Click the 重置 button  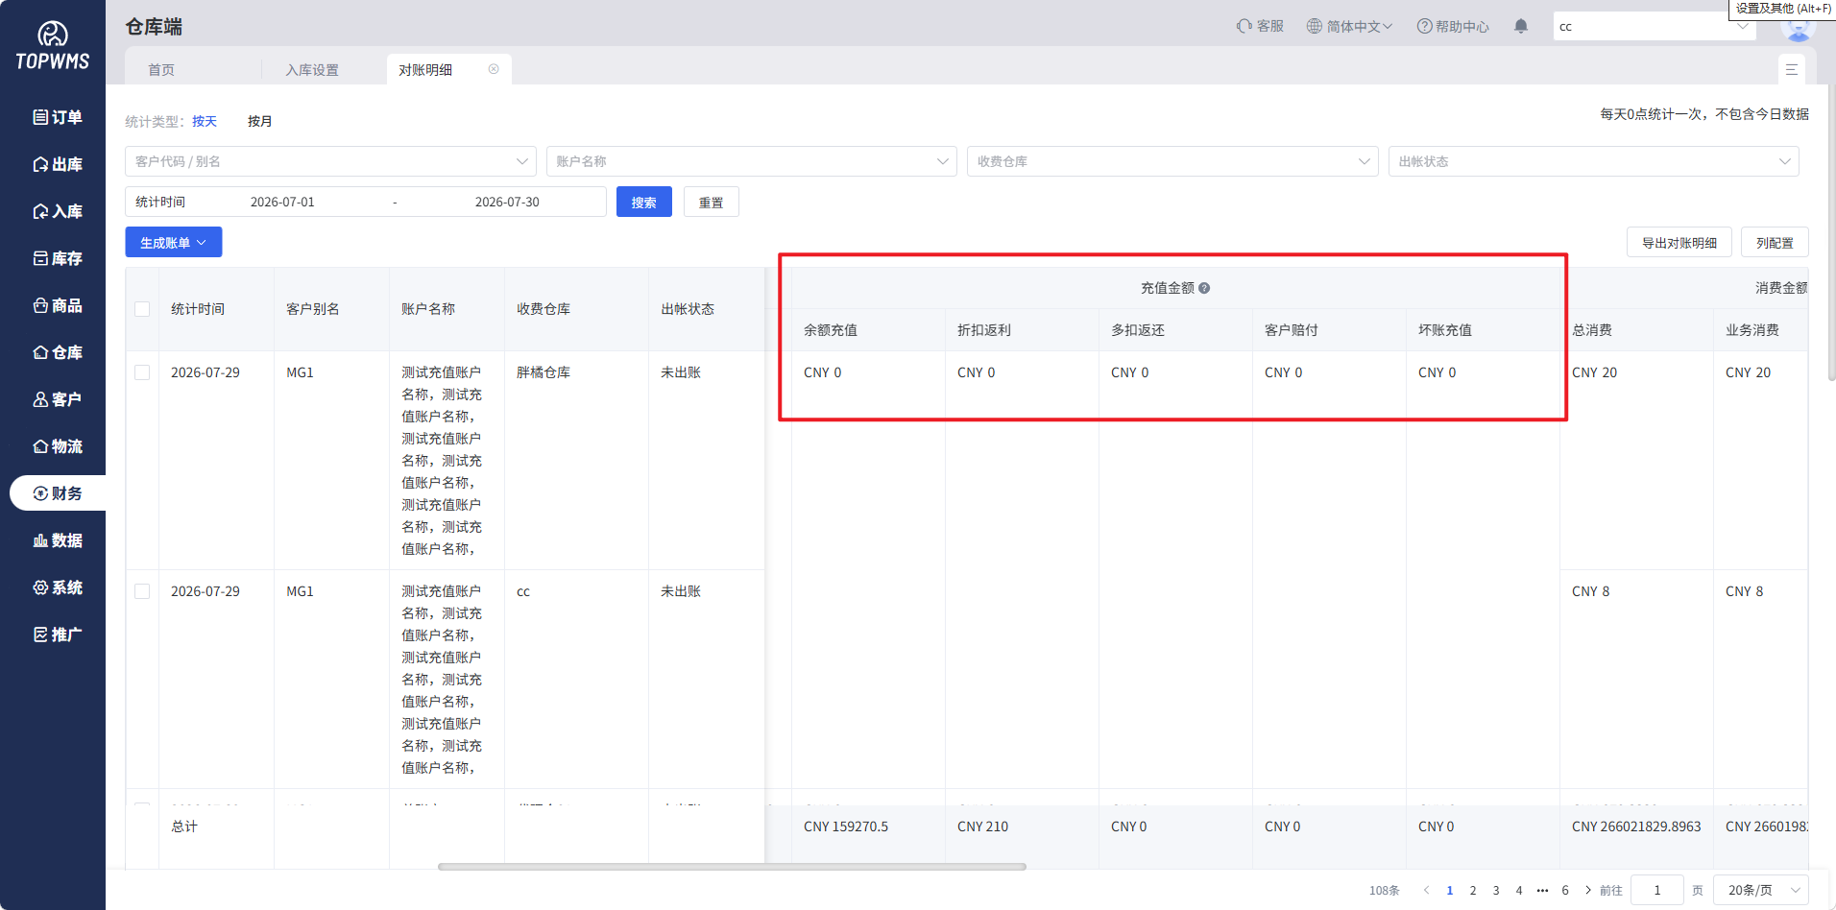pyautogui.click(x=712, y=202)
